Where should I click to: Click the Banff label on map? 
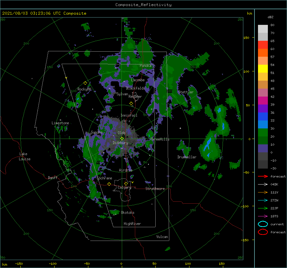click(53, 178)
